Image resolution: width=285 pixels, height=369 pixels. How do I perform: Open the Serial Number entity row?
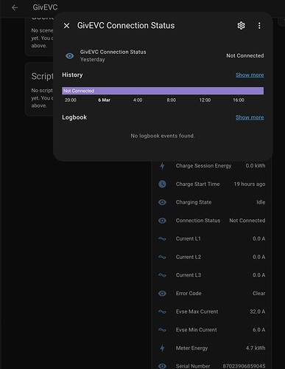211,365
